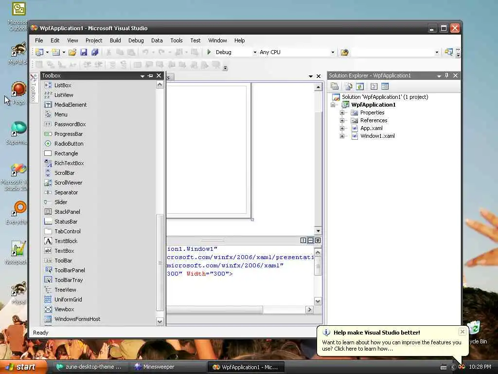
Task: Expand the Properties node in Solution Explorer
Action: [342, 112]
